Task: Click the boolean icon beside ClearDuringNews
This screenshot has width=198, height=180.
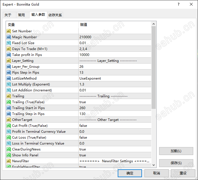Action: click(x=8, y=149)
